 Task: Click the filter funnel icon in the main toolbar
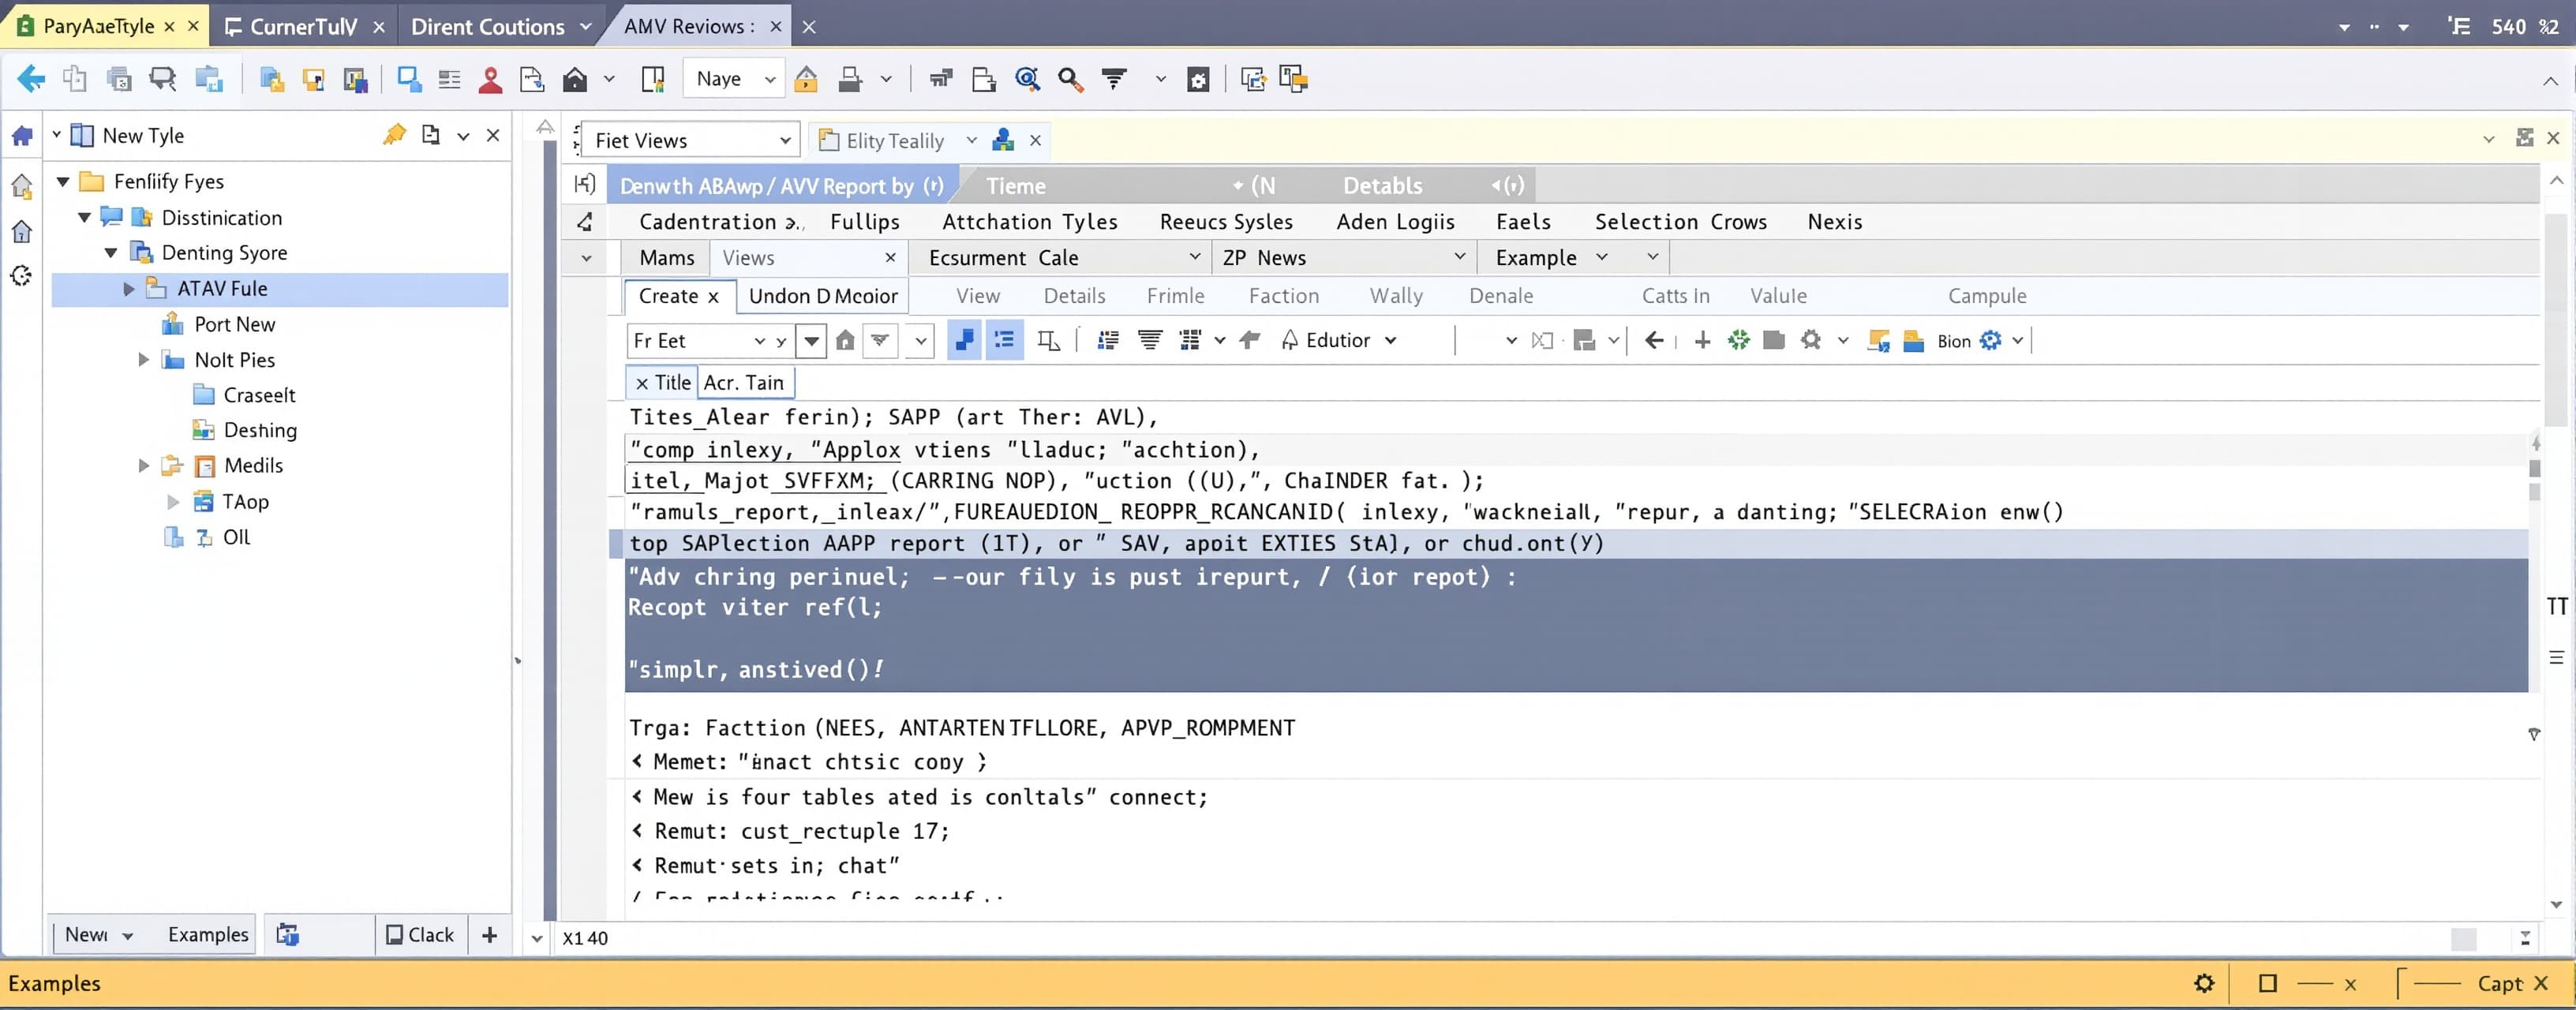pyautogui.click(x=1114, y=79)
